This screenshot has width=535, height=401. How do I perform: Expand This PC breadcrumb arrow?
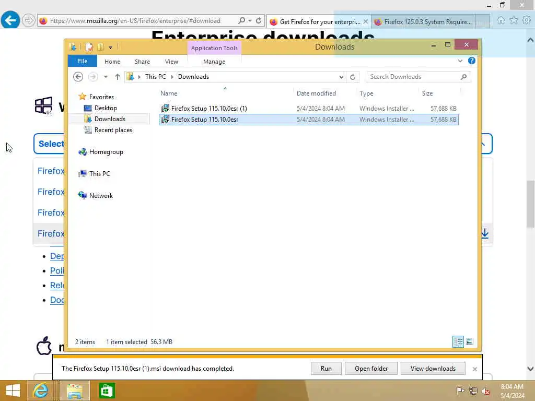[x=172, y=77]
